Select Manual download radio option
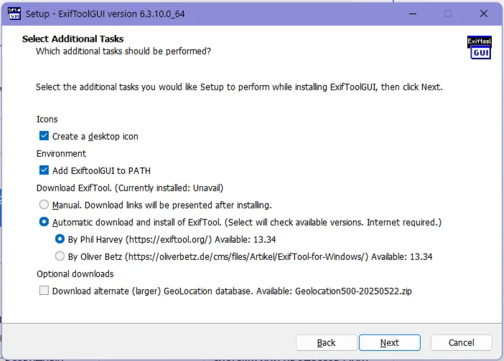Screen dimensions: 504x361 point(44,205)
